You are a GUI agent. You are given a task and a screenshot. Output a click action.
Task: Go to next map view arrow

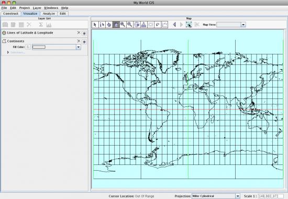[182, 25]
